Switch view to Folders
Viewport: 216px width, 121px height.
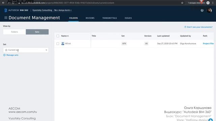click(15, 32)
